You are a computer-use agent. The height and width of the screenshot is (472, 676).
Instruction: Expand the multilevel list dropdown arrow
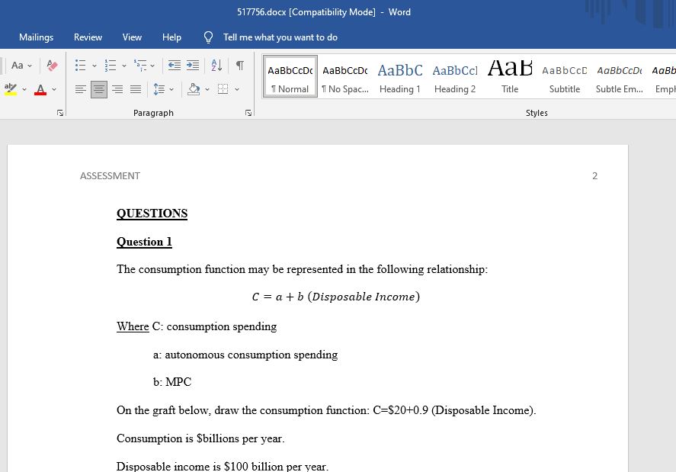pos(152,66)
